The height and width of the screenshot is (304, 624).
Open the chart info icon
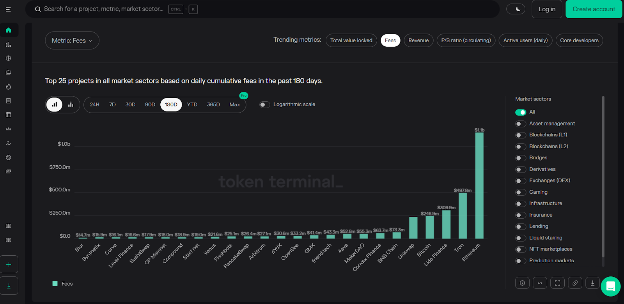point(522,283)
